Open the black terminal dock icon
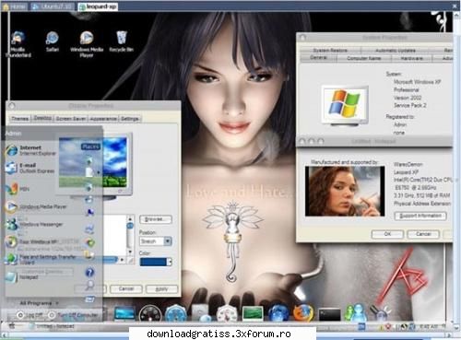Image resolution: width=461 pixels, height=340 pixels. click(x=329, y=314)
